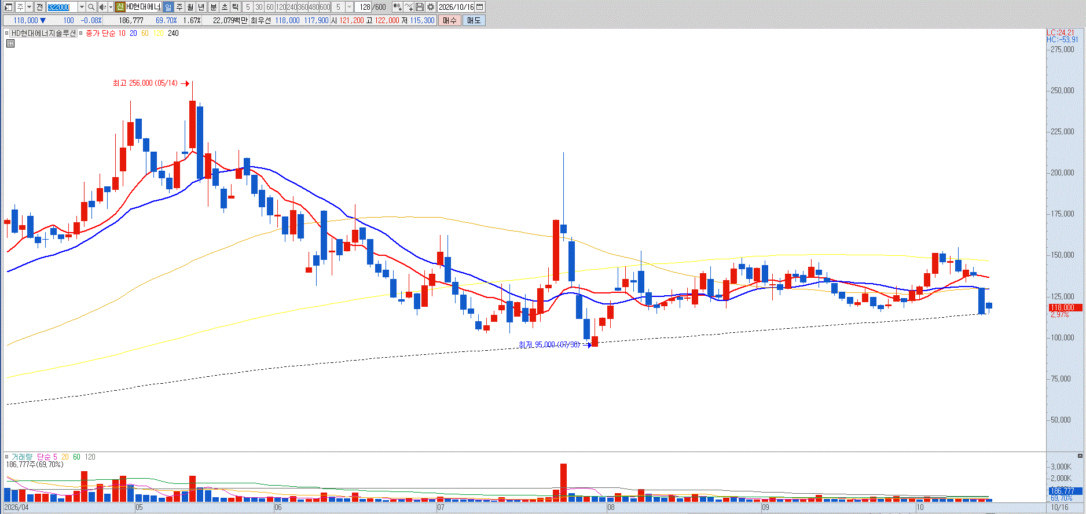This screenshot has width=1086, height=514.
Task: Switch to seconds 초 period button
Action: [225, 7]
